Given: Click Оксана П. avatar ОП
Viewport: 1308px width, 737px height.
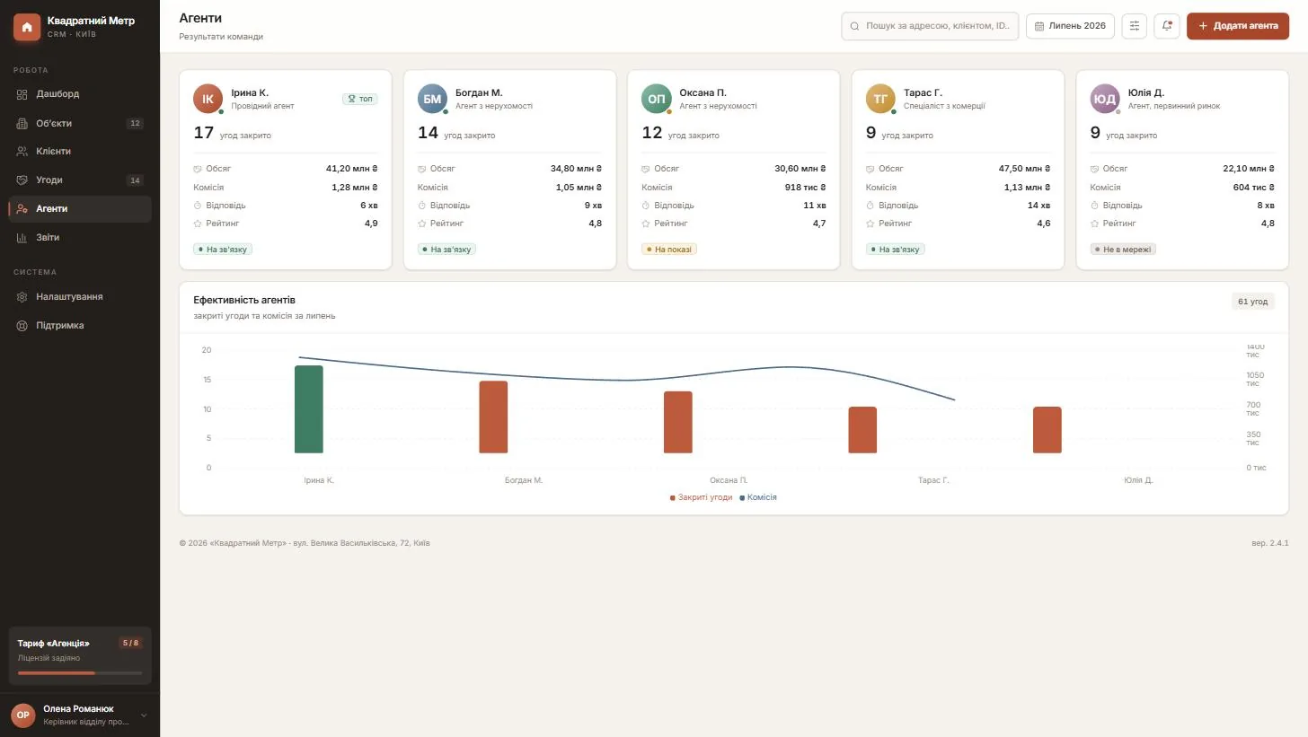Looking at the screenshot, I should (x=656, y=99).
